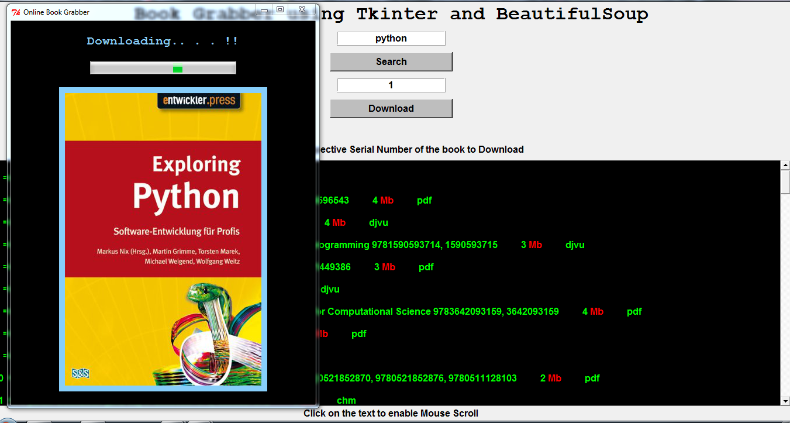Click the 'Tkinter and BeautifulSoup' heading
790x423 pixels.
[502, 14]
